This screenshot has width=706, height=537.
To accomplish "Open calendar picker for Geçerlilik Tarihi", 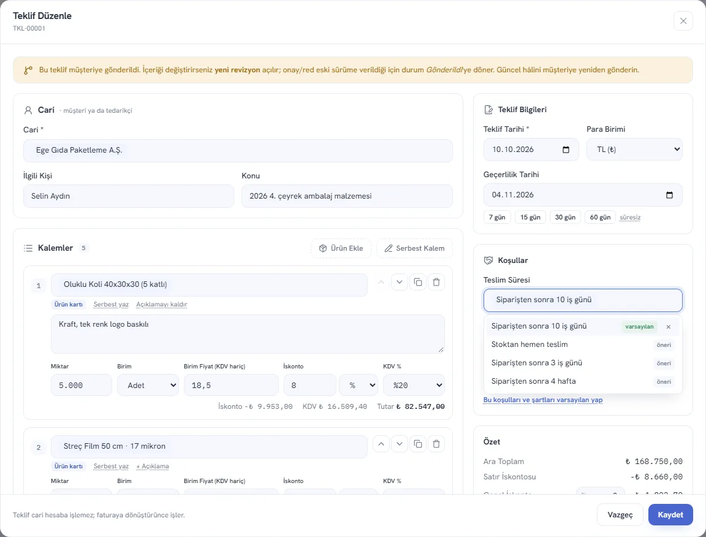I will (x=669, y=195).
